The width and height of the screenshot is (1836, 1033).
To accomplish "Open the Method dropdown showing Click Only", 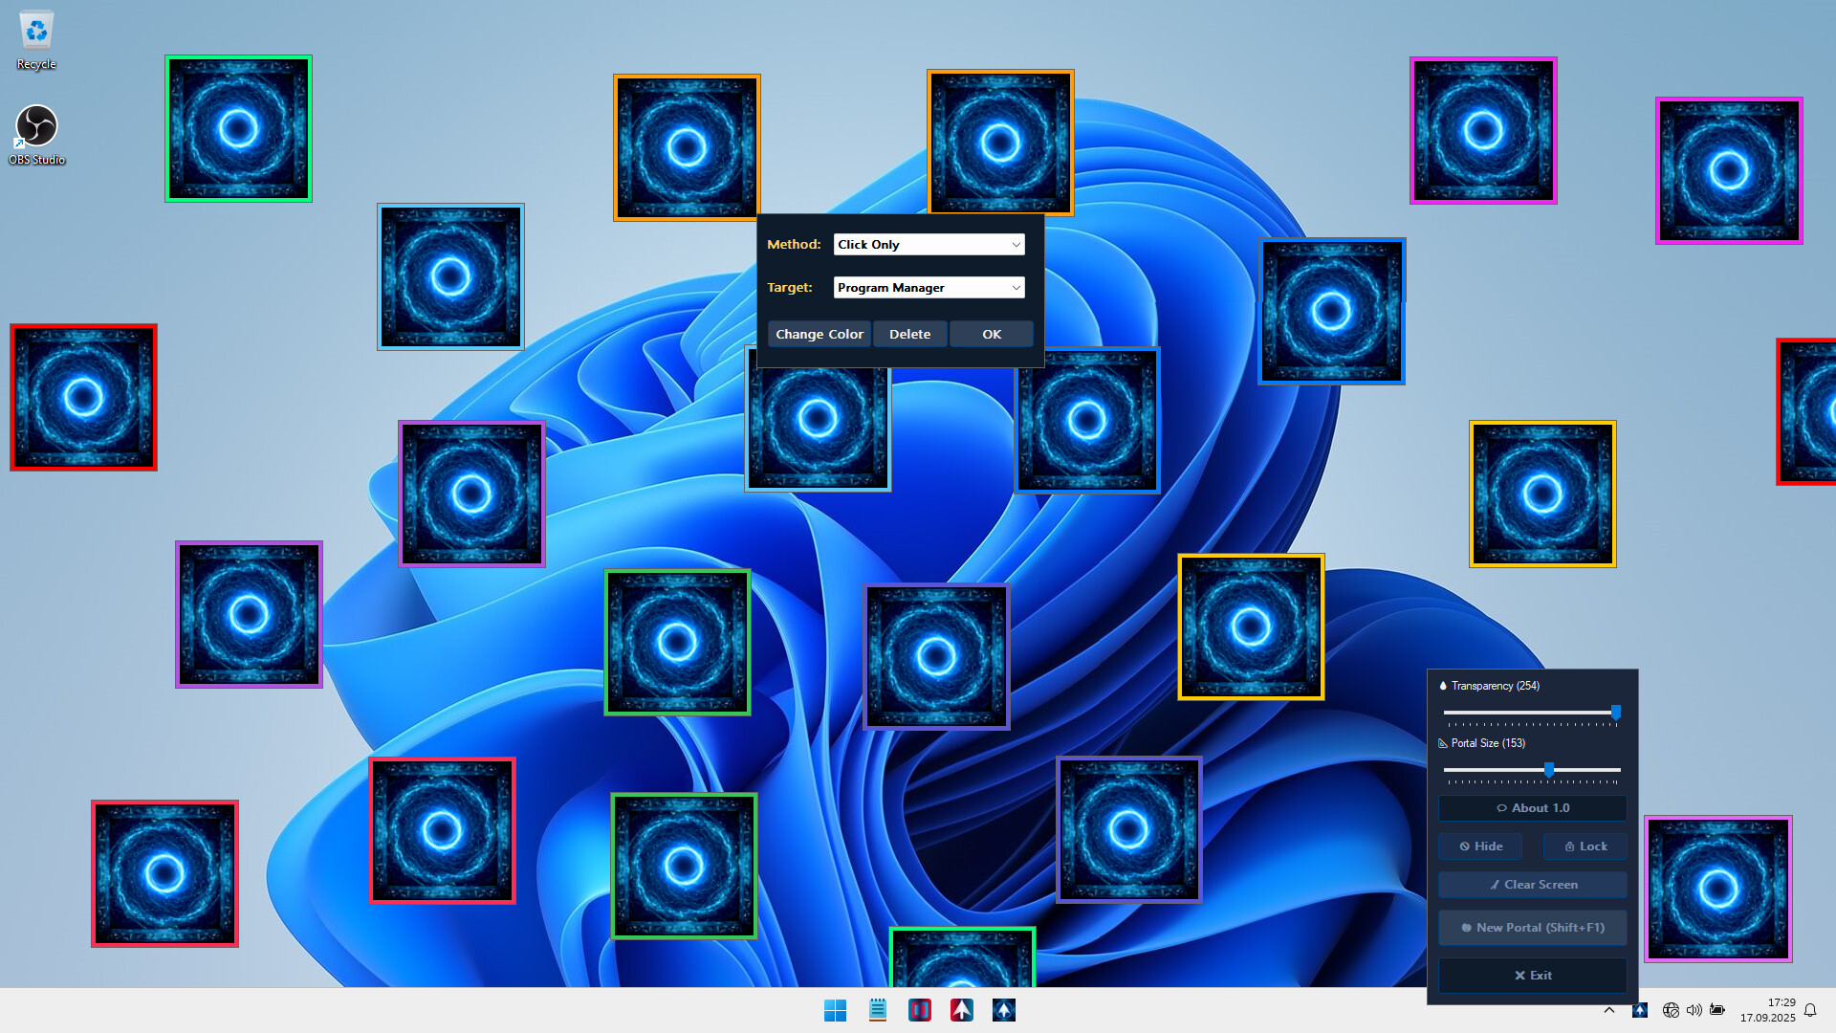I will (928, 244).
